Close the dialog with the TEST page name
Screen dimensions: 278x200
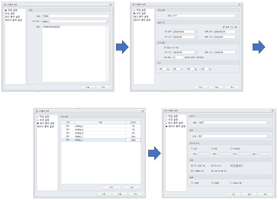[x=273, y=110]
